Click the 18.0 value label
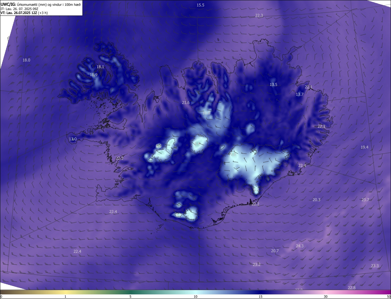Image resolution: width=391 pixels, height=299 pixels. [27, 60]
